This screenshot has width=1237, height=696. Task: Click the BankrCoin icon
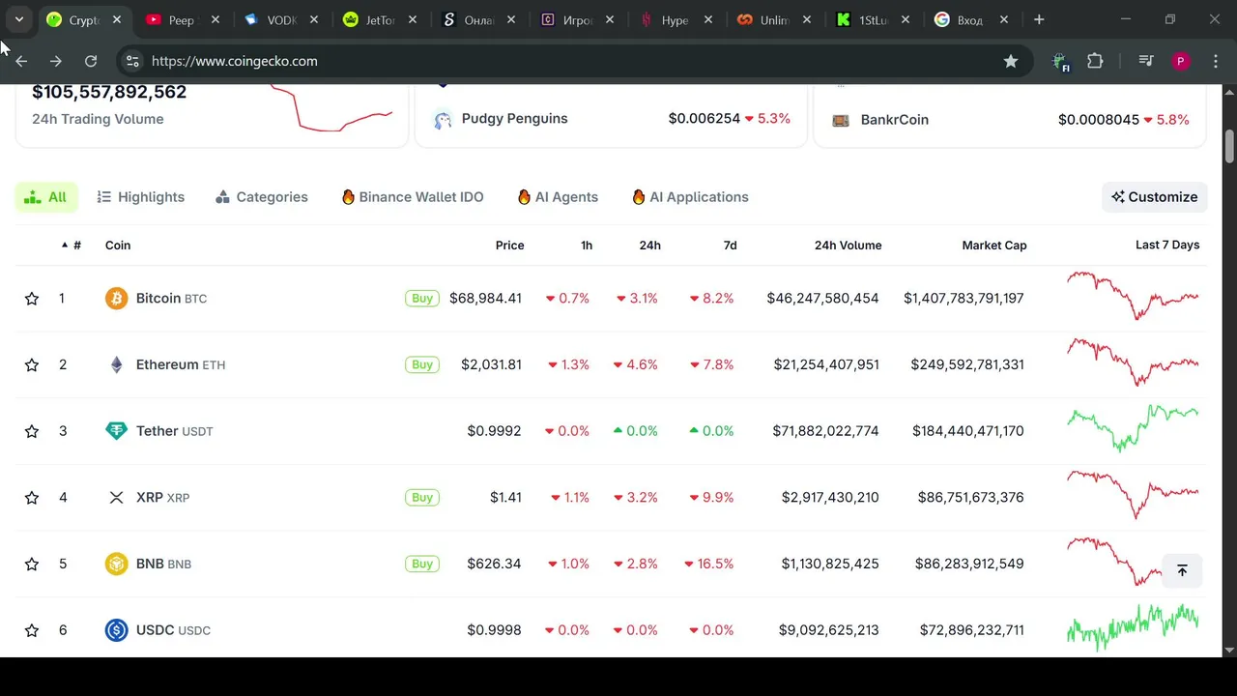841,120
